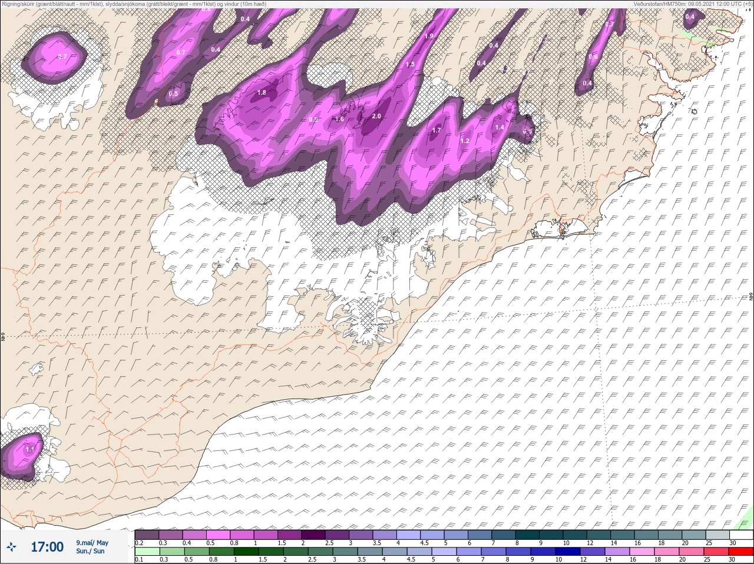Screen dimensions: 754x564
Task: Click the 1.2 precipitation value on the map
Action: 465,141
